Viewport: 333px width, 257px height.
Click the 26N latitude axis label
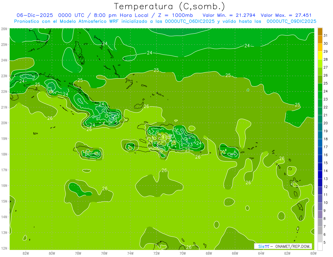click(4, 29)
